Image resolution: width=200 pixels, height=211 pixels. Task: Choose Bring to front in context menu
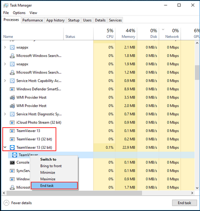54,166
